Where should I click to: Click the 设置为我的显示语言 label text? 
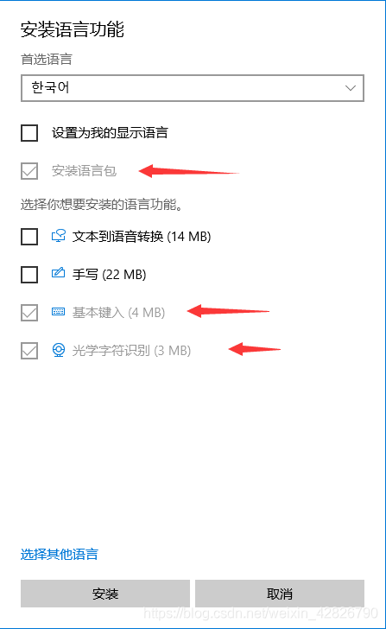click(110, 133)
